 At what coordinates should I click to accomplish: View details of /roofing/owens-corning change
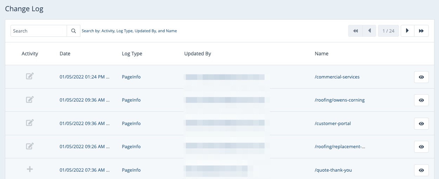[x=421, y=100]
